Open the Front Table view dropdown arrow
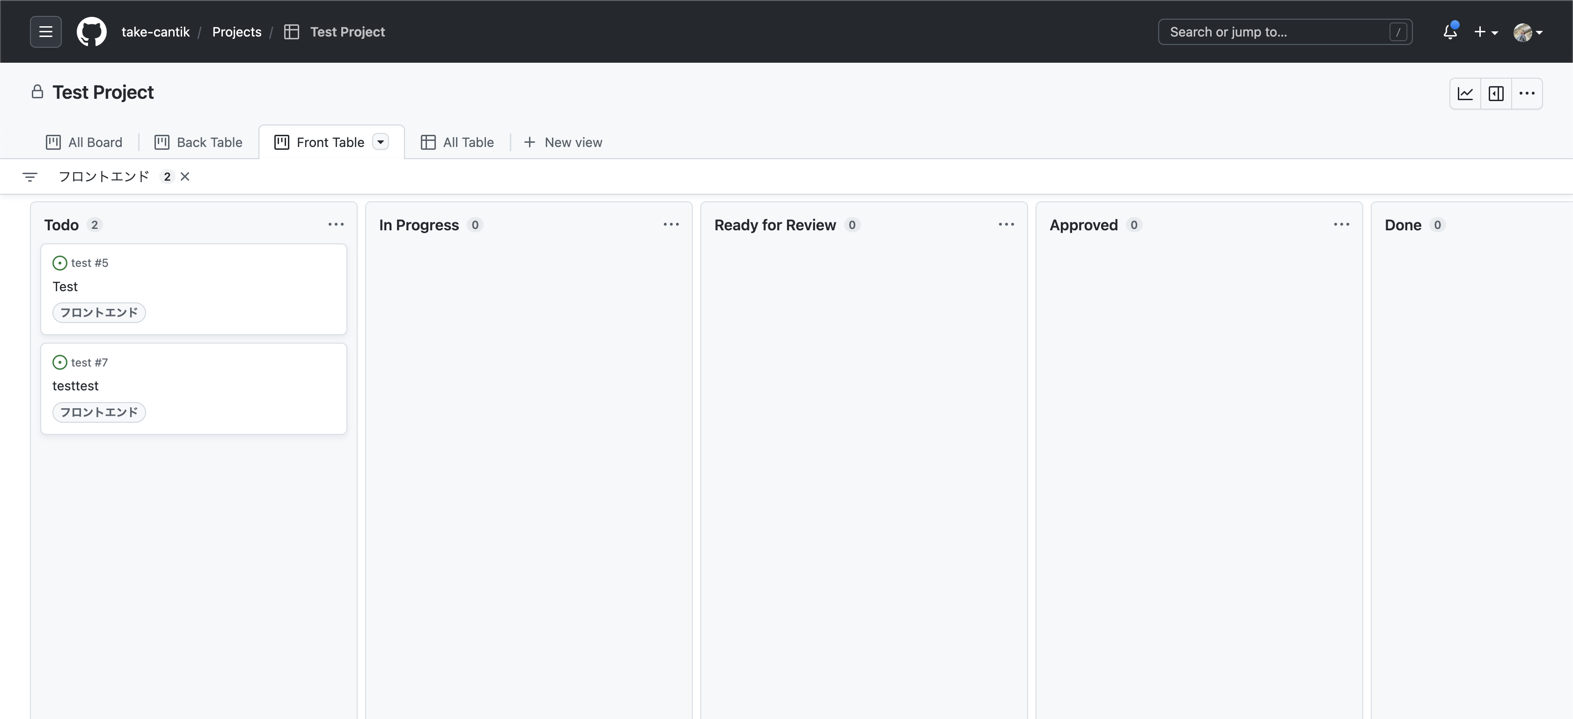 click(380, 142)
